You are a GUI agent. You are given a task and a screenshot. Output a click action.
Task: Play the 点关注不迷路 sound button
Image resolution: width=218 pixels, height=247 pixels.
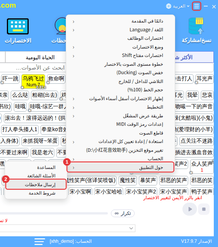pos(197,141)
